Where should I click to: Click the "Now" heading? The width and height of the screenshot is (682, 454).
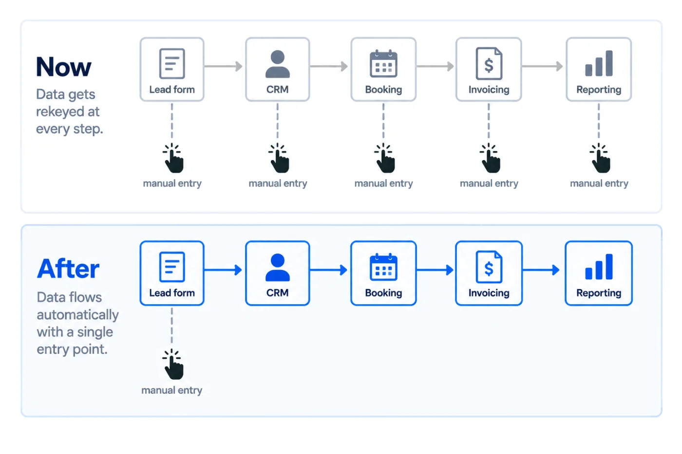[64, 67]
